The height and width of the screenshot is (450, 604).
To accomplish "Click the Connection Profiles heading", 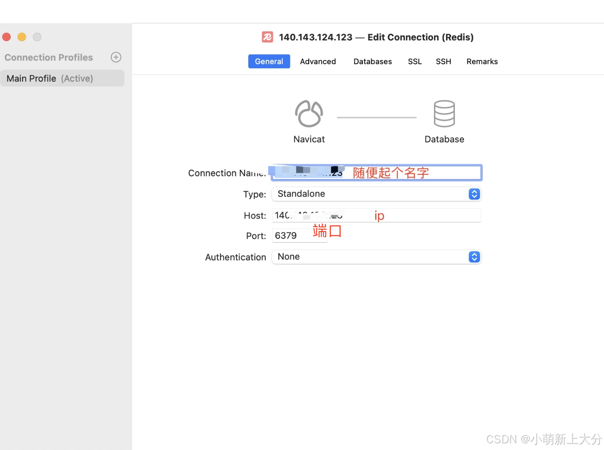I will (49, 57).
